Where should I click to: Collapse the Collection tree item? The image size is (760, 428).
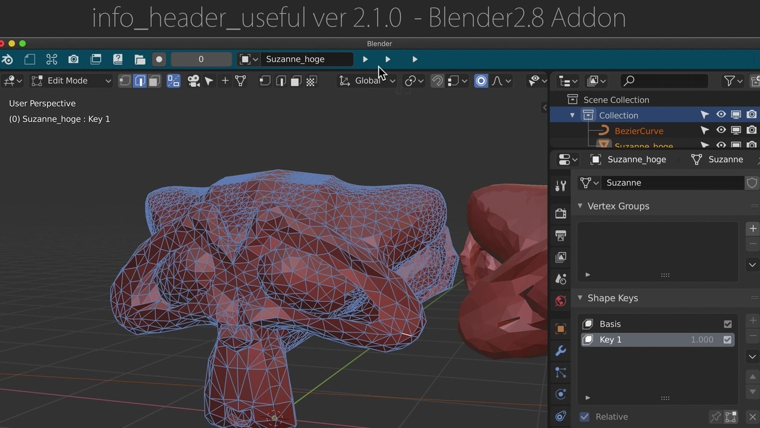pos(572,115)
